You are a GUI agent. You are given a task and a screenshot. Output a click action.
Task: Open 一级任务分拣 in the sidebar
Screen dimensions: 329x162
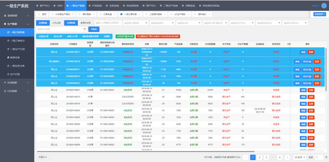pyautogui.click(x=17, y=66)
